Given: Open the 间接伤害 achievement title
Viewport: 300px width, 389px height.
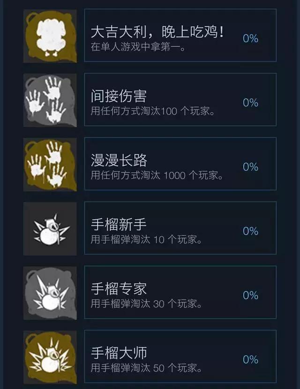Looking at the screenshot, I should click(x=119, y=96).
